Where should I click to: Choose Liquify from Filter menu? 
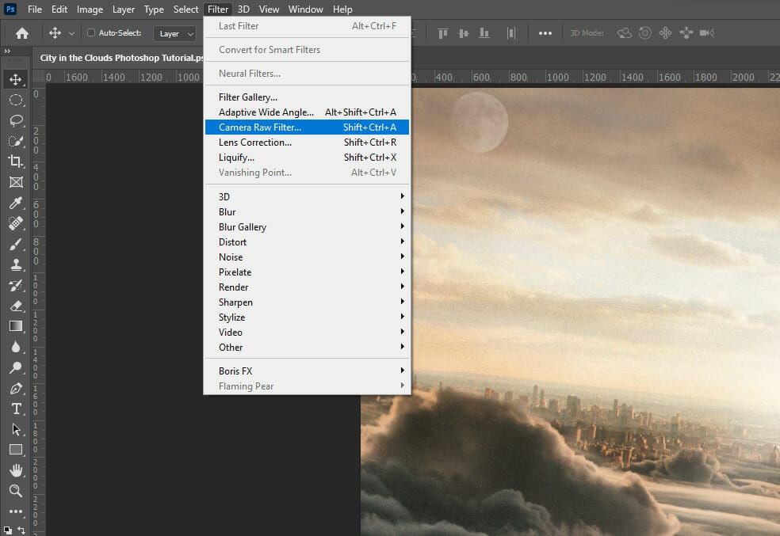(x=307, y=158)
